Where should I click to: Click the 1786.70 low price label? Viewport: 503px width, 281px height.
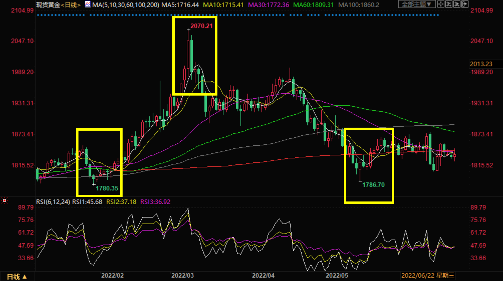pos(373,185)
